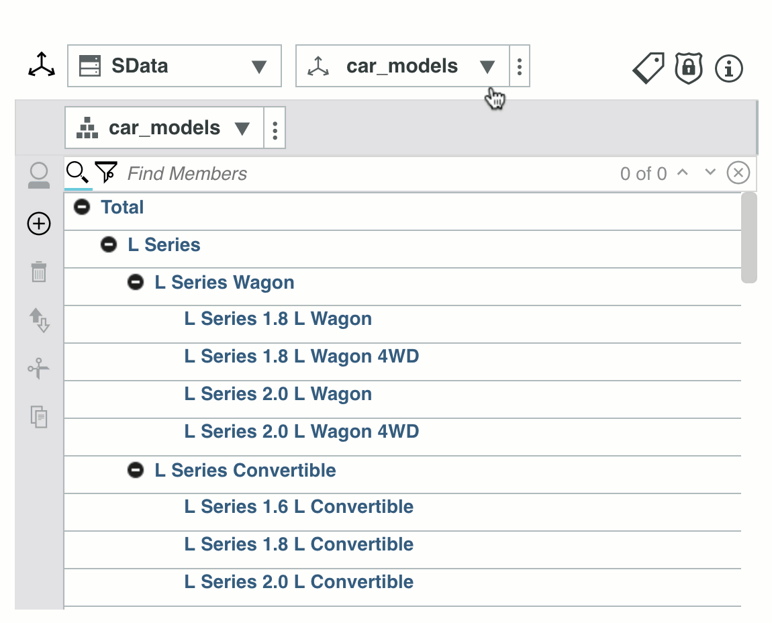Collapse the L Series Wagon node
Viewport: 772px width, 623px height.
click(x=136, y=282)
